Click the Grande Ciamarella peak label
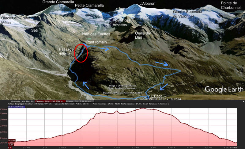The image size is (245, 149). [58, 2]
